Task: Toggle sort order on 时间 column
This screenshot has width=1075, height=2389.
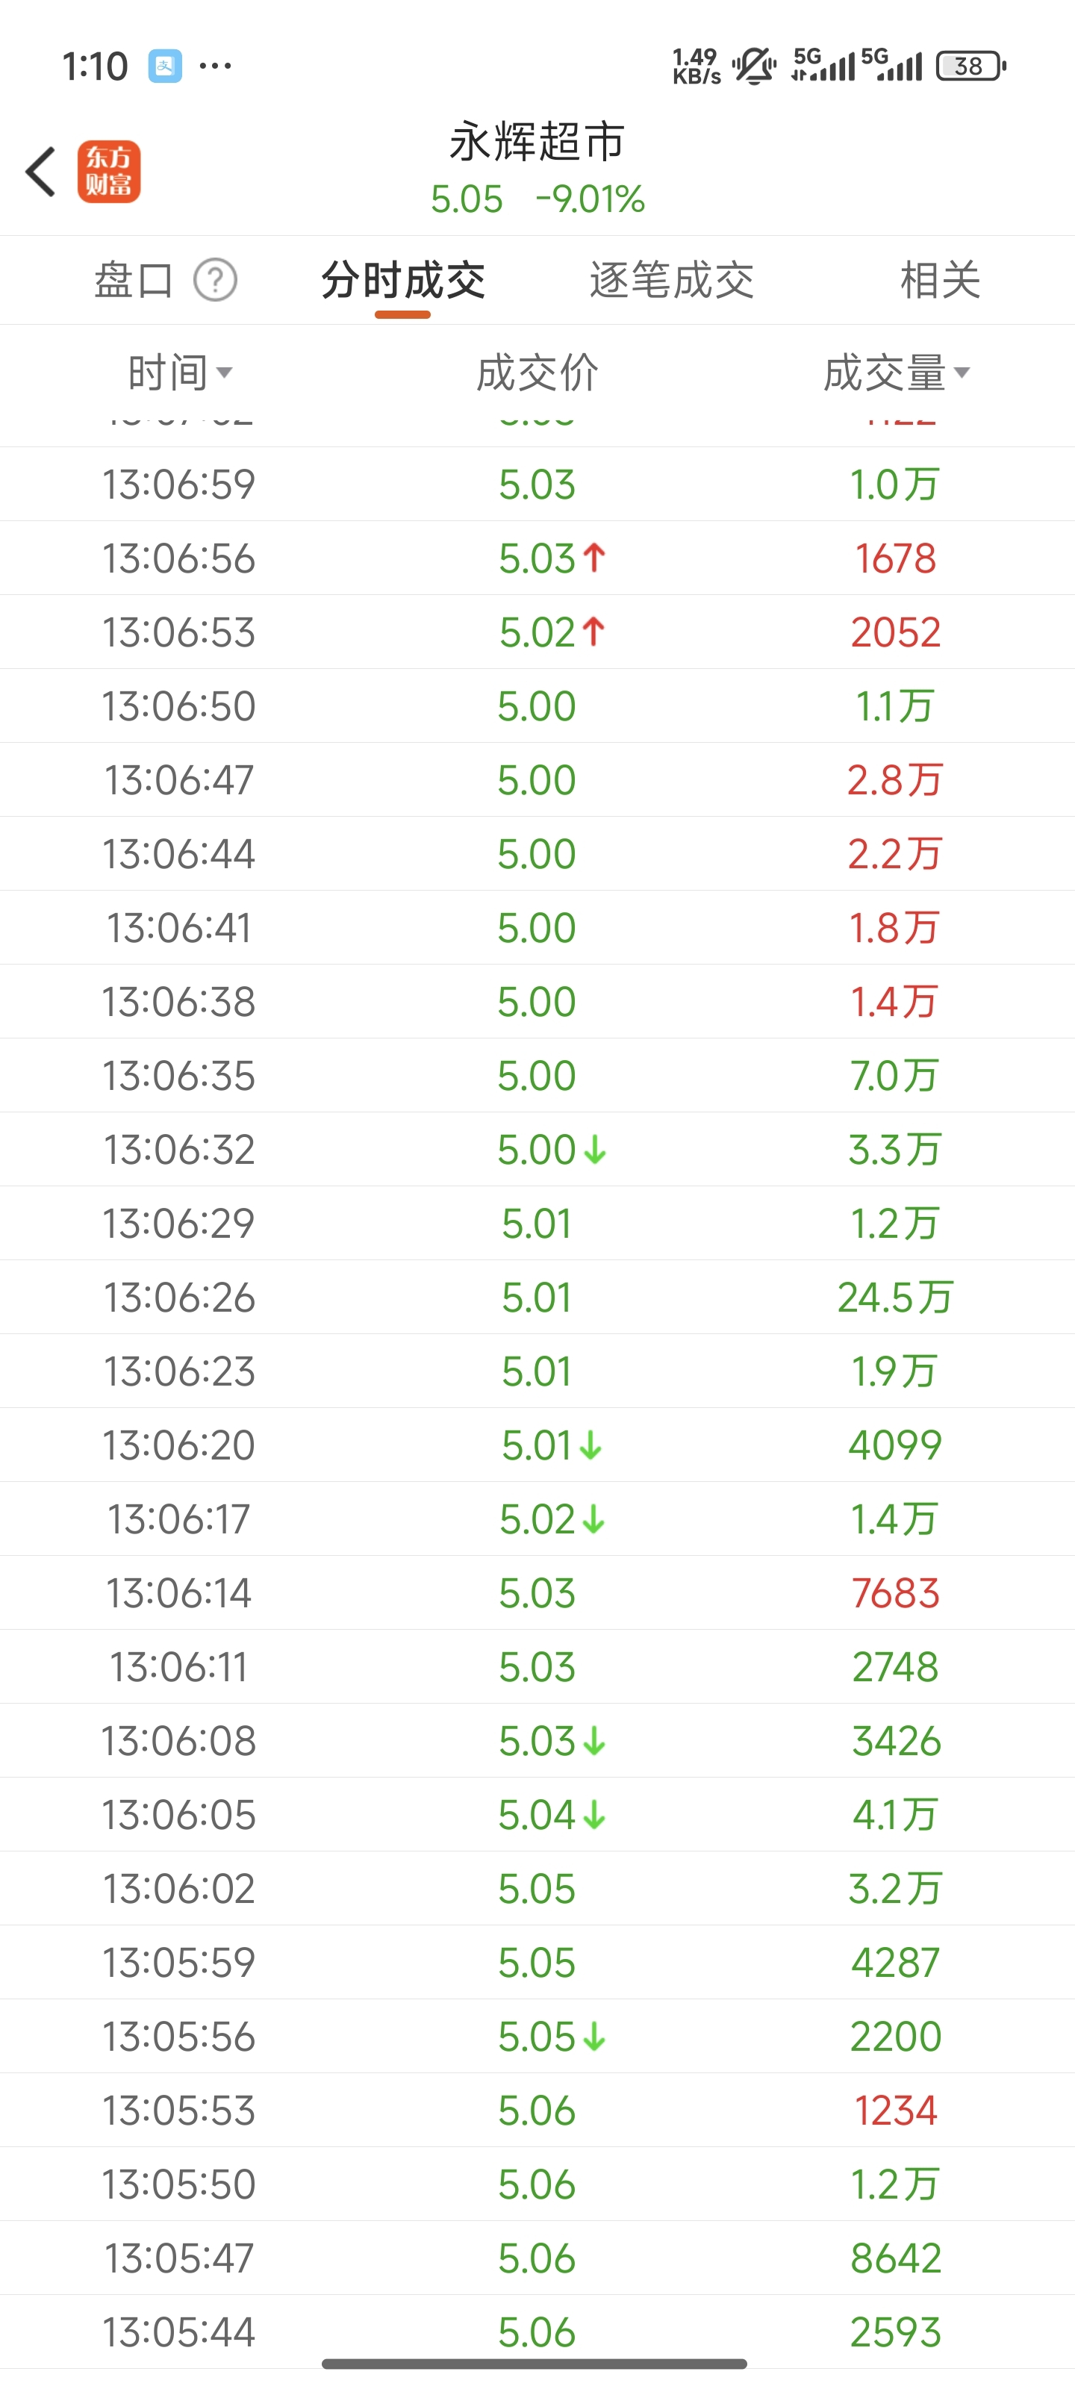Action: [x=180, y=373]
